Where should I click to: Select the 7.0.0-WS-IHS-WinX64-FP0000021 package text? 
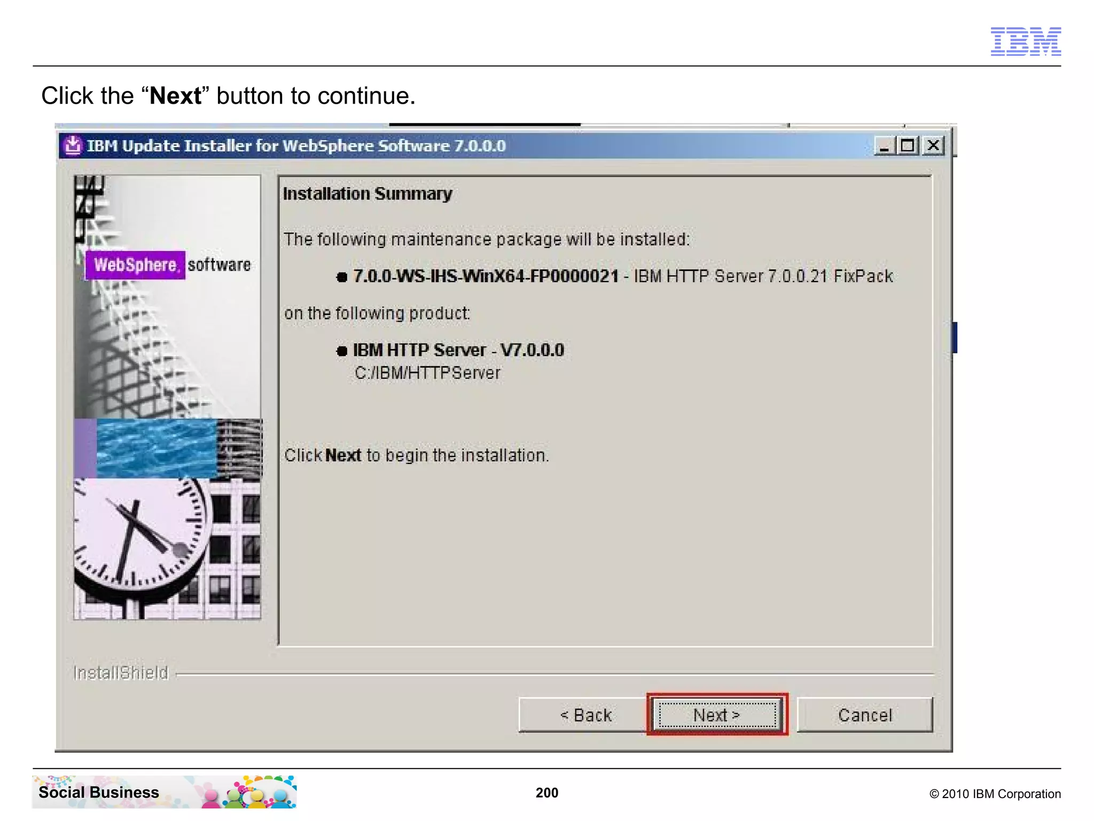(486, 276)
